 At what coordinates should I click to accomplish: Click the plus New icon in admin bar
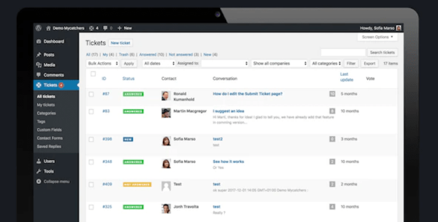pos(119,28)
